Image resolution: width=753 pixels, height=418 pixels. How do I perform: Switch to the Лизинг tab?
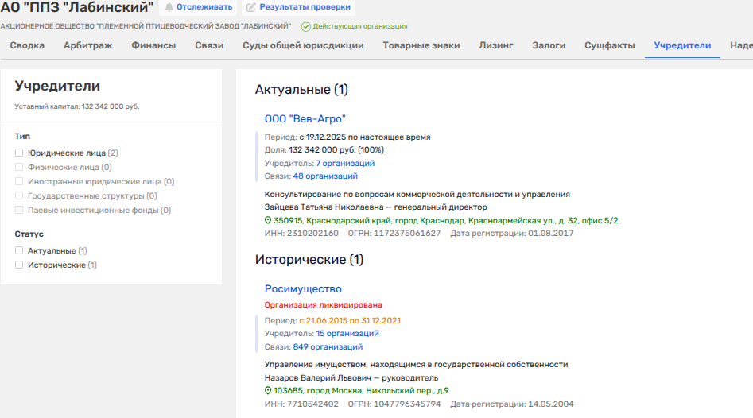pos(496,45)
